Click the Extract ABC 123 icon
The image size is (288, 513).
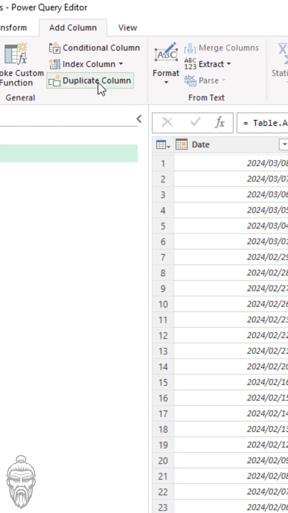coord(190,64)
